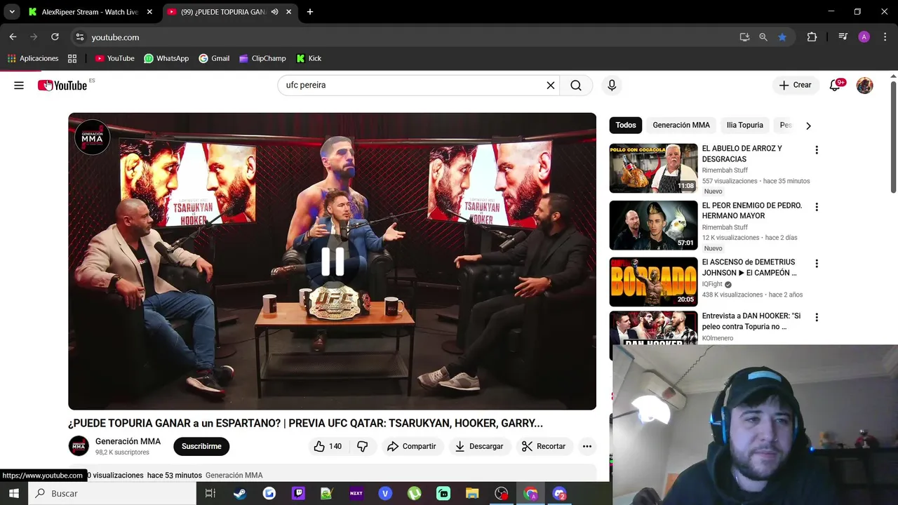
Task: Open File Explorer from the taskbar
Action: coord(472,494)
